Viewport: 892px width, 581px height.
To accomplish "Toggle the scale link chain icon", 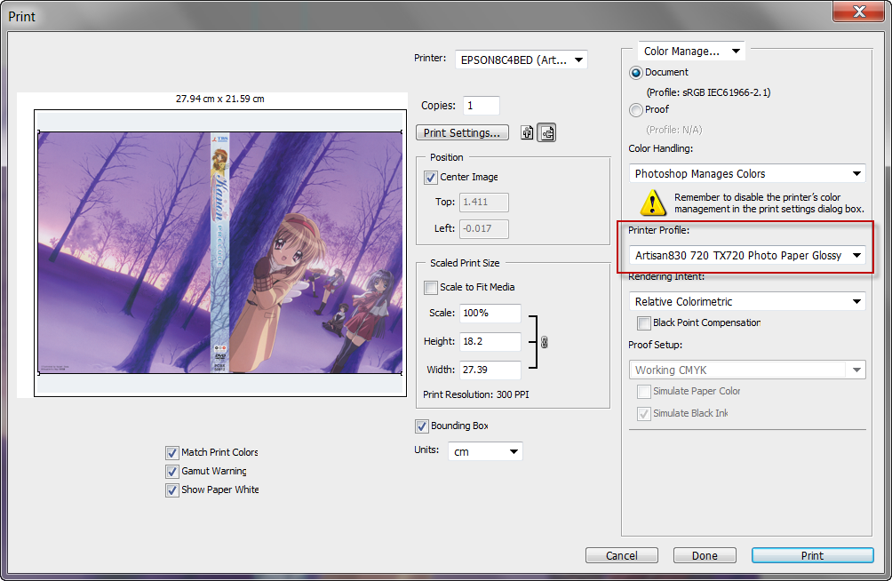I will pos(545,342).
